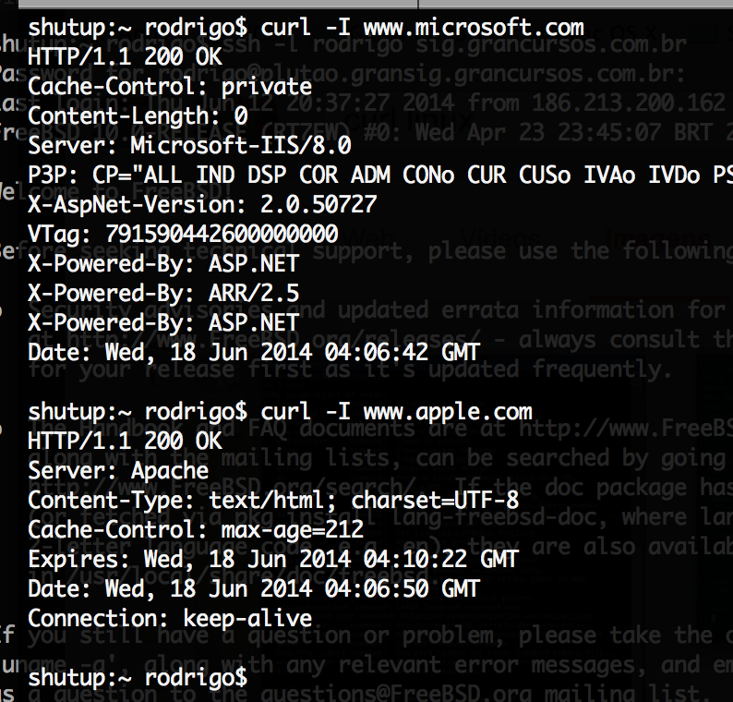Click the Content-Type text/html charset=UTF-8 line
This screenshot has width=733, height=702.
coord(273,501)
